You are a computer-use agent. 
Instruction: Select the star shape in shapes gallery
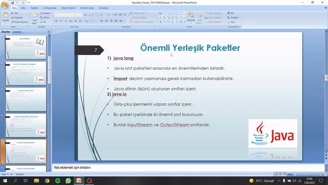click(x=181, y=22)
